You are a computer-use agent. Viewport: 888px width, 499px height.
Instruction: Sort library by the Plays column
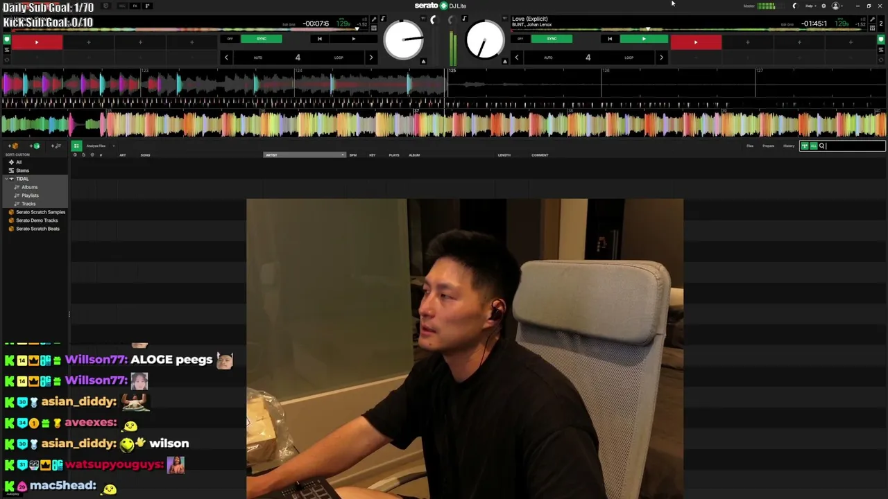394,155
